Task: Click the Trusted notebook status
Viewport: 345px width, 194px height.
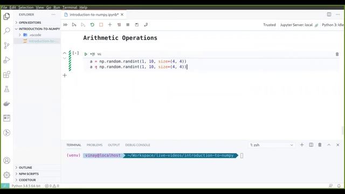Action: (x=270, y=25)
